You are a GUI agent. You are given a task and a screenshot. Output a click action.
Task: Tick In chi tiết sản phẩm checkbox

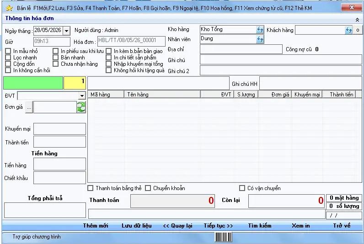click(109, 57)
